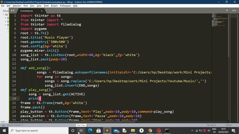
Task: Open the Tools menu
Action: point(46,6)
